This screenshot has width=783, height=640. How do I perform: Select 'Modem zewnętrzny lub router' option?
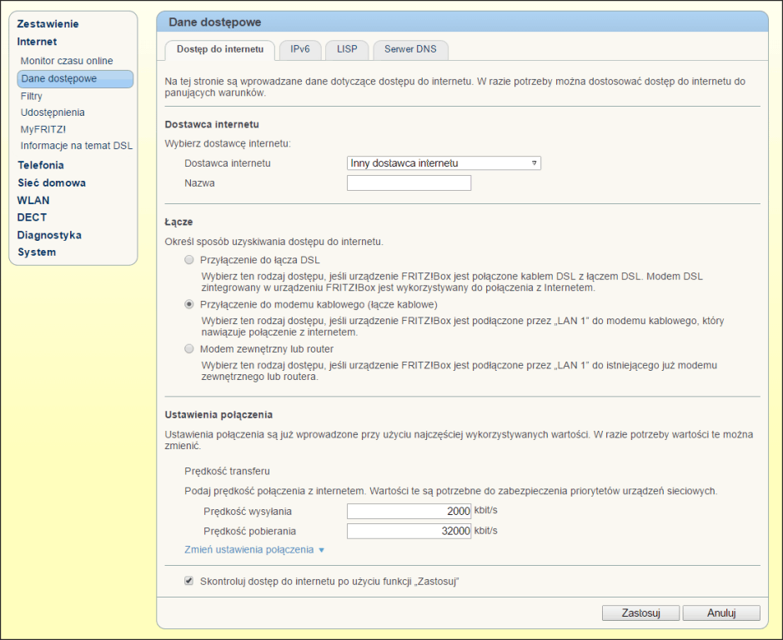[x=189, y=349]
